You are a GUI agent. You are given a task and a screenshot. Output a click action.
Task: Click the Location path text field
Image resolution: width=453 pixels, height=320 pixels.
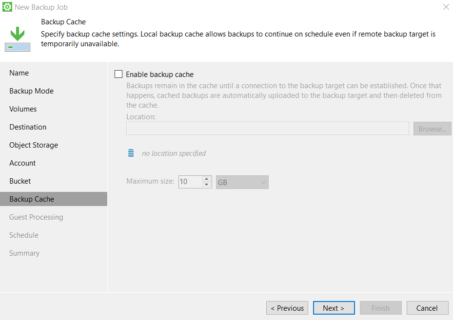(x=267, y=129)
